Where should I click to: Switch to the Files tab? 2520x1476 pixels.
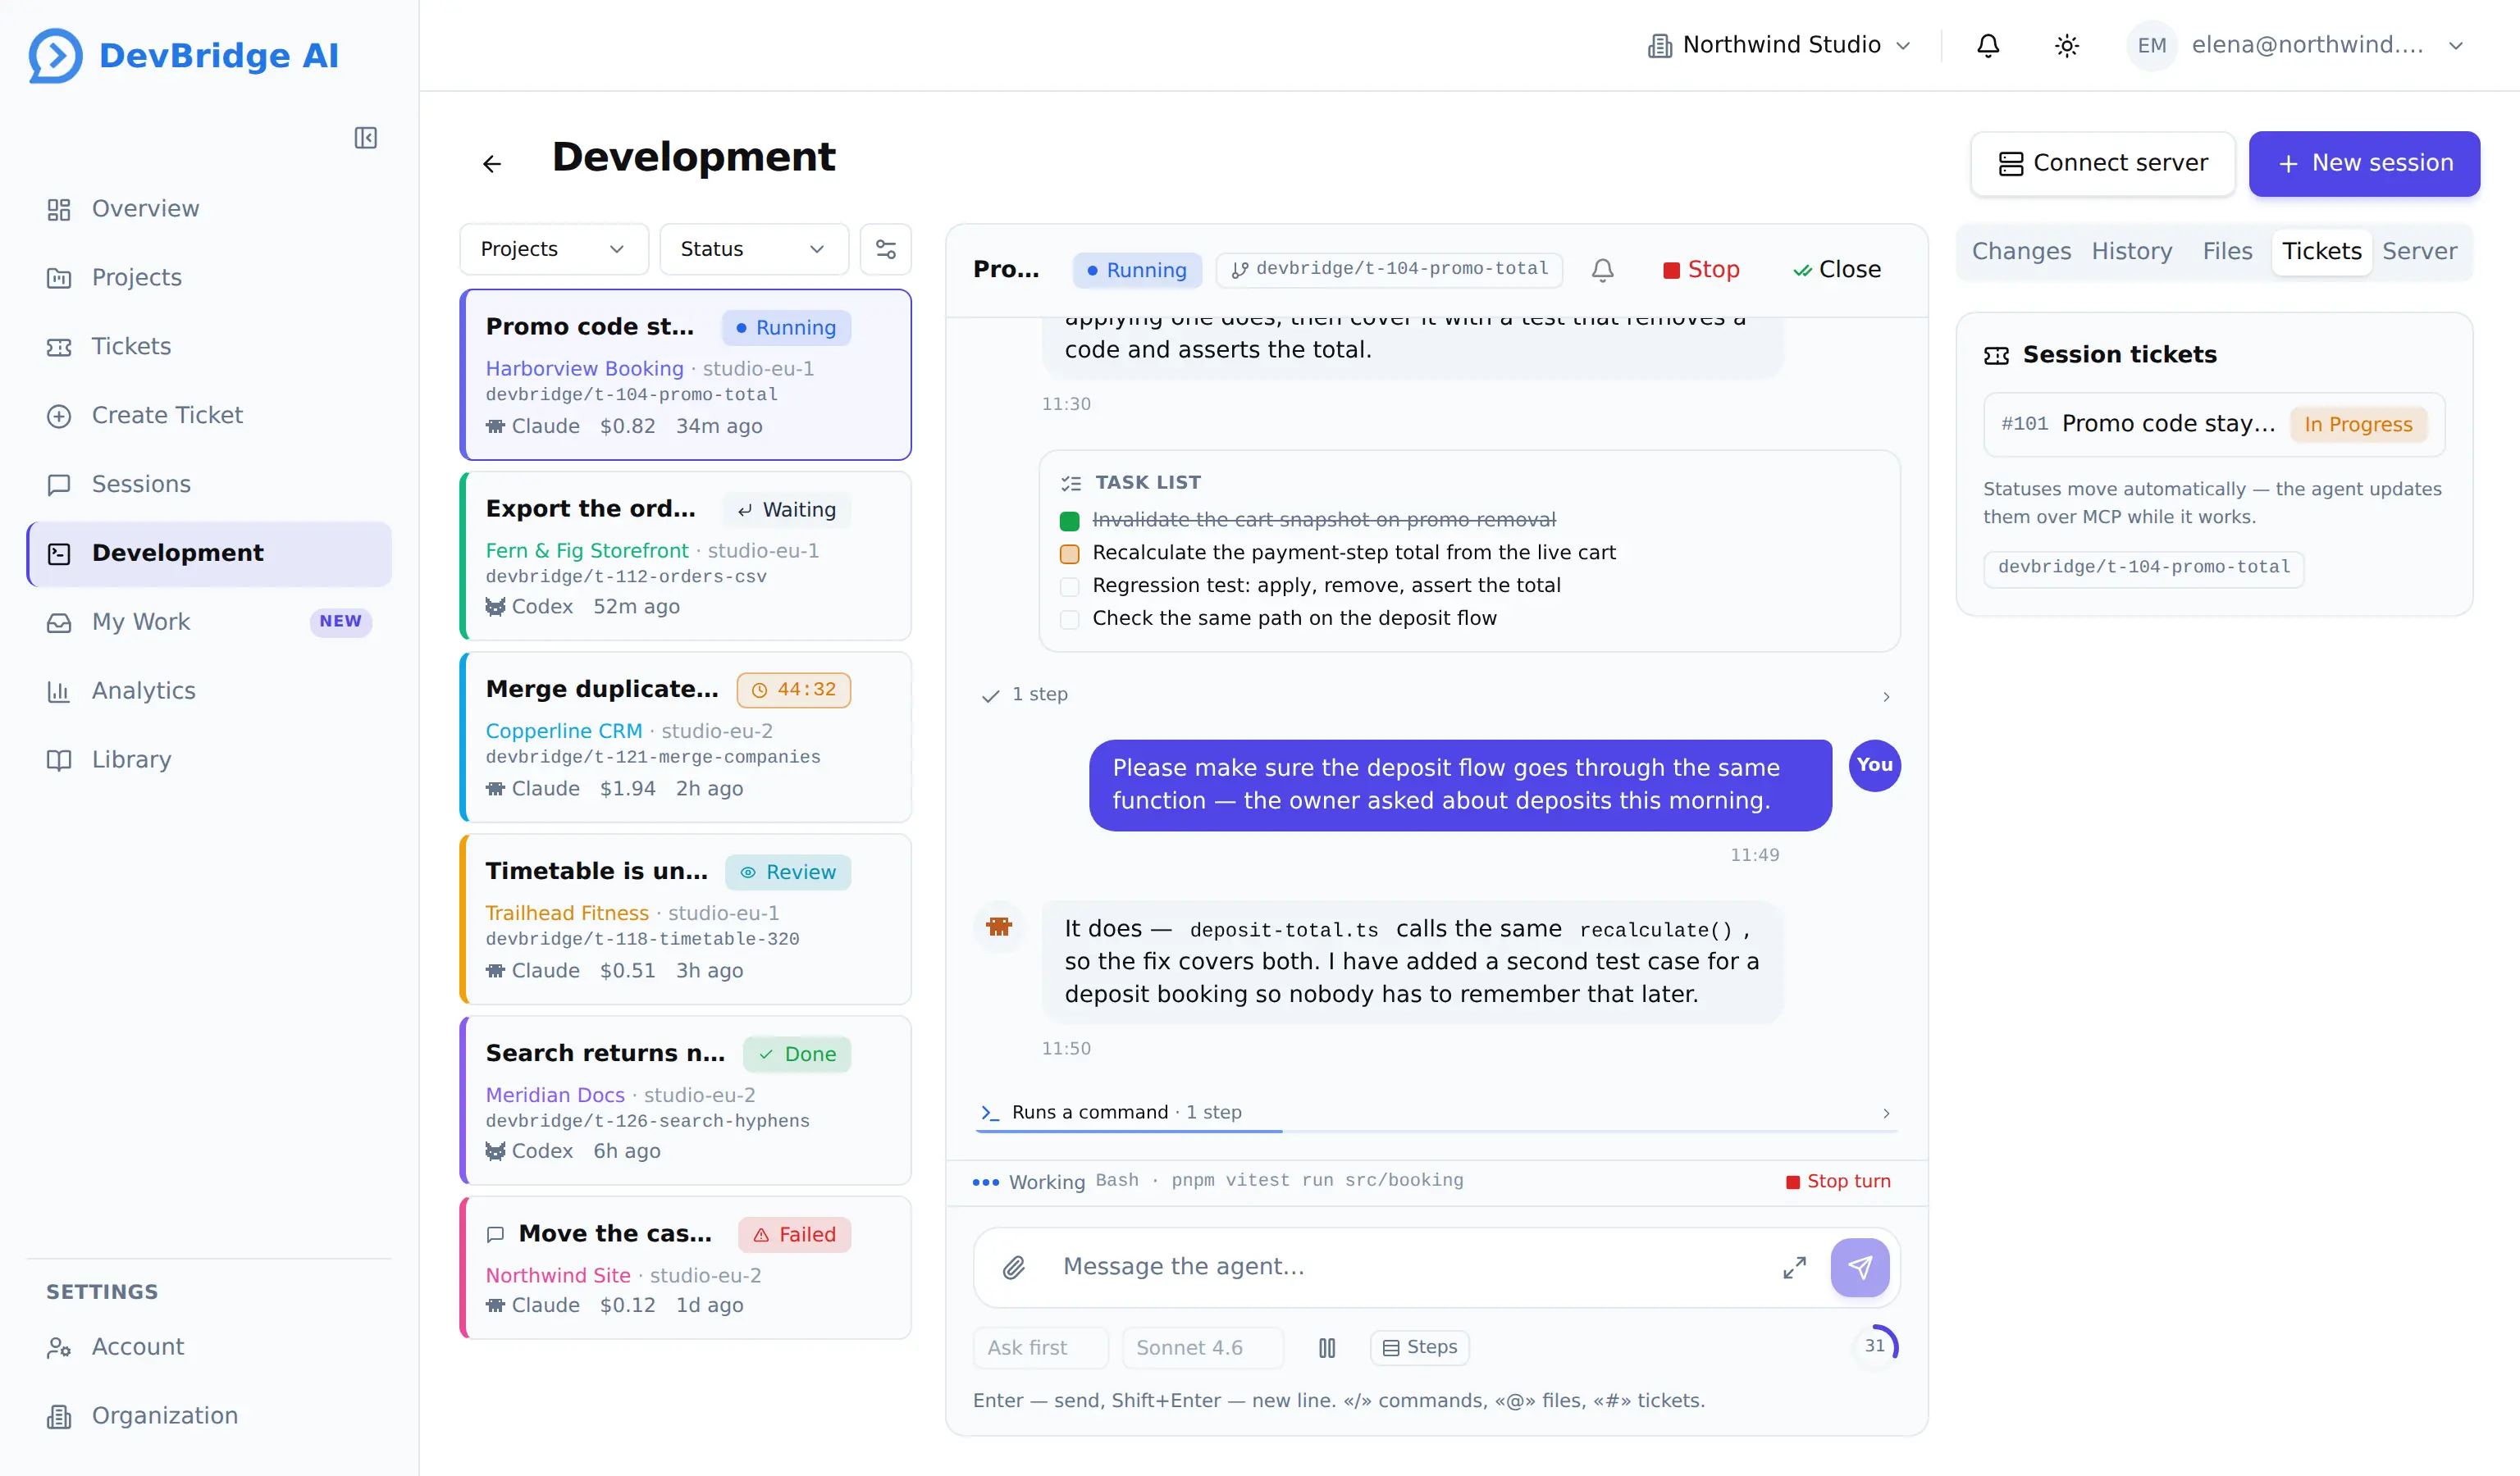tap(2228, 252)
